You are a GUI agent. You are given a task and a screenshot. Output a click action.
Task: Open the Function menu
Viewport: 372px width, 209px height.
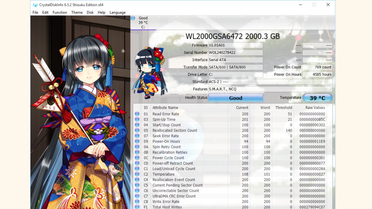[60, 12]
